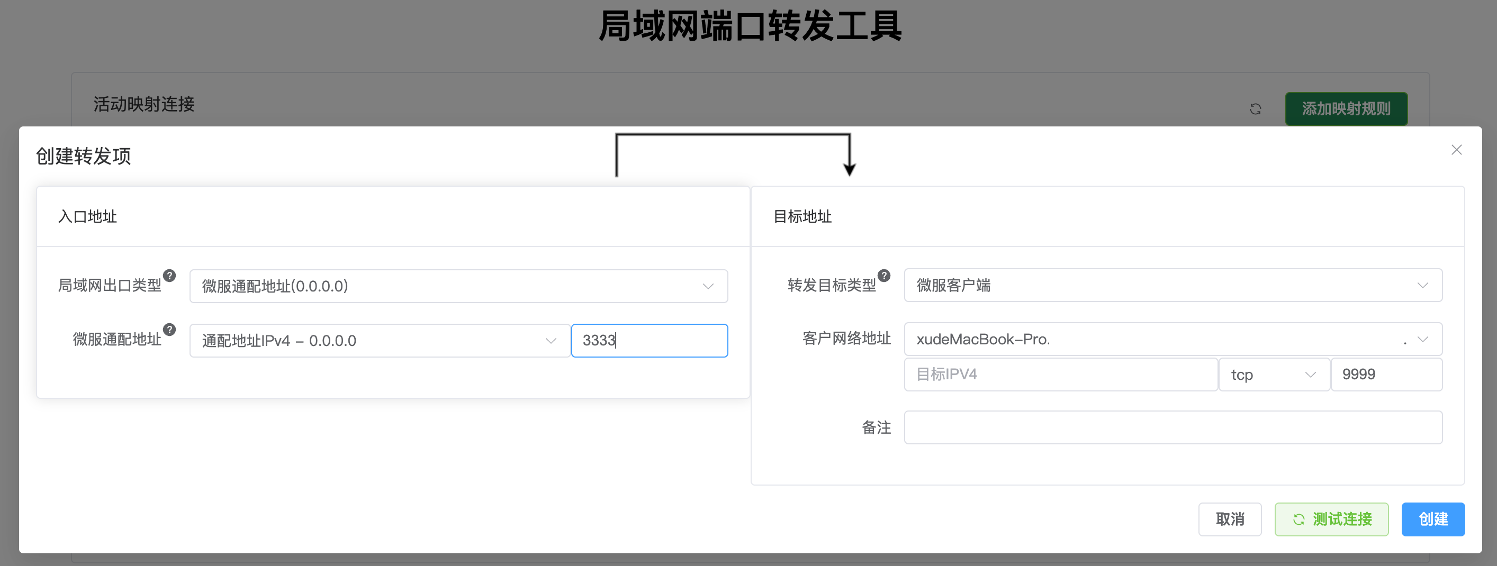The image size is (1497, 566).
Task: Click the 客户网络地址 label
Action: 846,339
